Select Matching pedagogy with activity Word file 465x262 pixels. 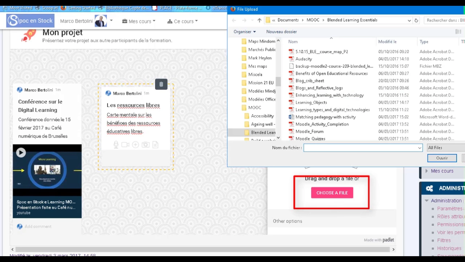325,117
